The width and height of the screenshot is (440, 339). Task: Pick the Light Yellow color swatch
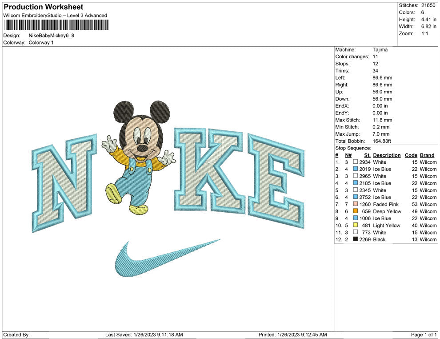[x=356, y=226]
